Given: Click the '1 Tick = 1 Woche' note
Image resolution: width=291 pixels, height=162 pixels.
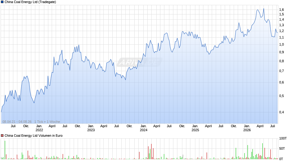Looking at the screenshot, I should [47, 122].
